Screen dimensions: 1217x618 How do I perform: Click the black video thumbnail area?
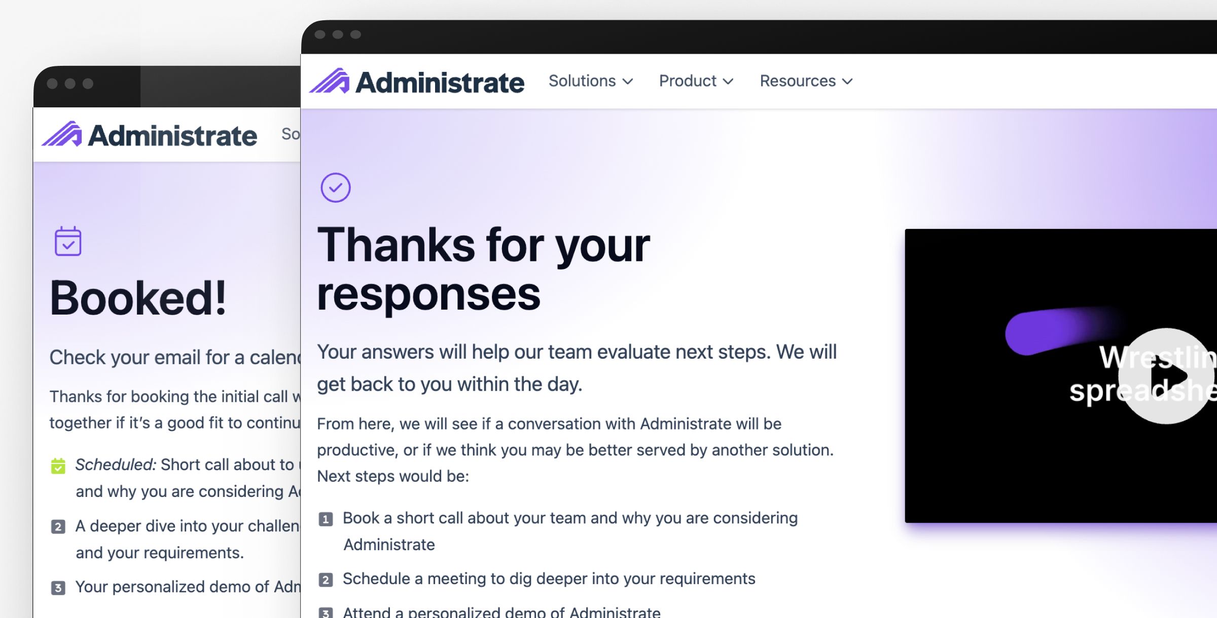pos(1061,376)
